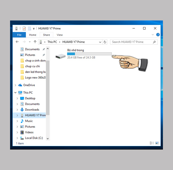The image size is (173, 170).
Task: Click navigation pane scroll down arrow
Action: 48,139
